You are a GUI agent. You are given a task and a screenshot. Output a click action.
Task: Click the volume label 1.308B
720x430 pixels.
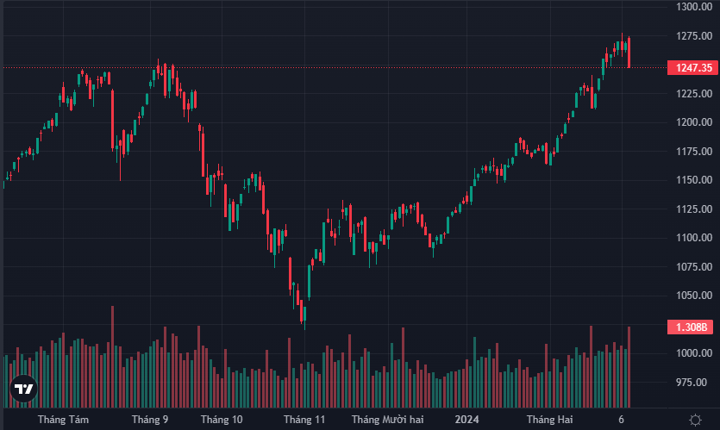692,327
